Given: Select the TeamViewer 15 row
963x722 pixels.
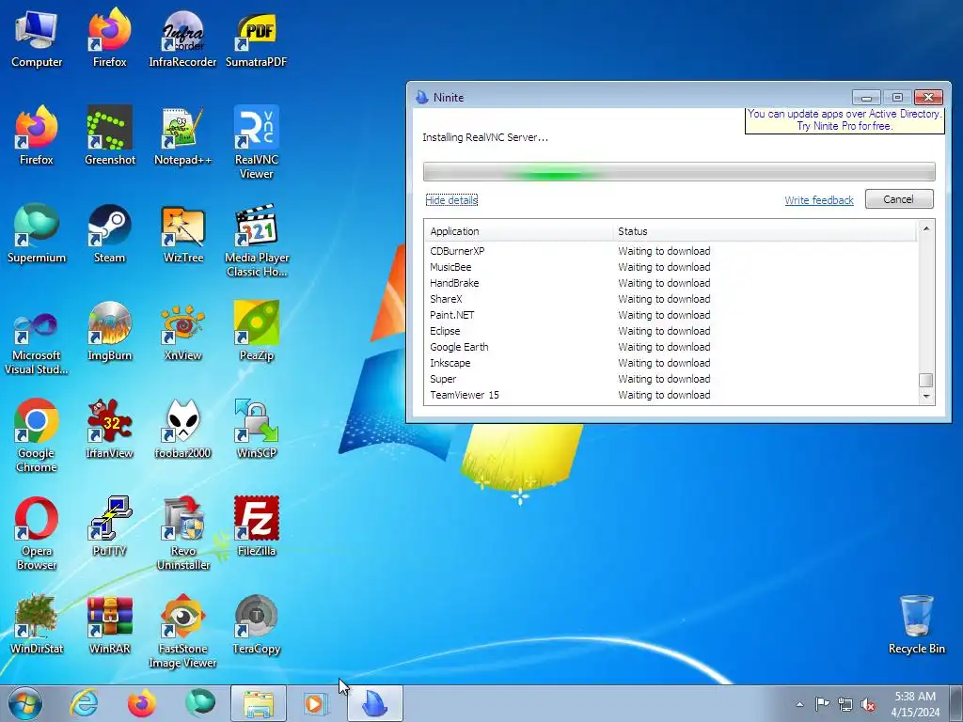Looking at the screenshot, I should click(x=671, y=395).
